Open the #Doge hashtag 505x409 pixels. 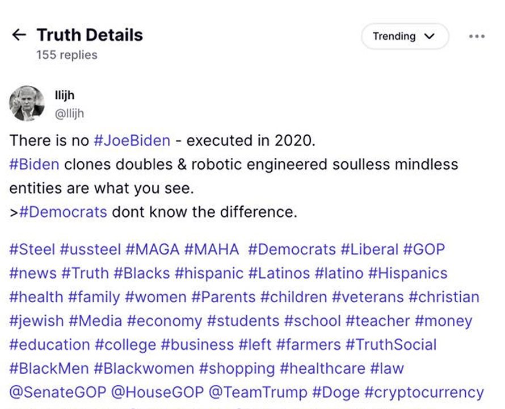pos(336,393)
